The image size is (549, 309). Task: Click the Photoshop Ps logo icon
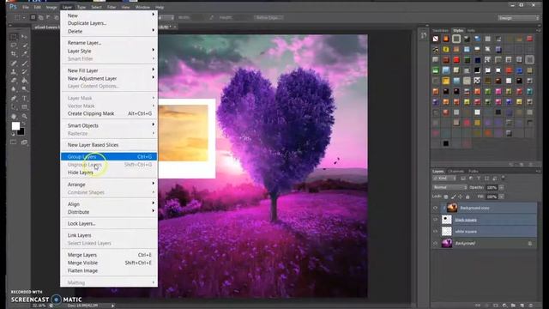pyautogui.click(x=13, y=7)
